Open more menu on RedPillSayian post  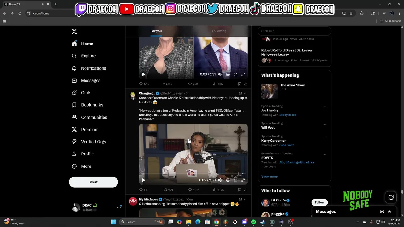(246, 93)
